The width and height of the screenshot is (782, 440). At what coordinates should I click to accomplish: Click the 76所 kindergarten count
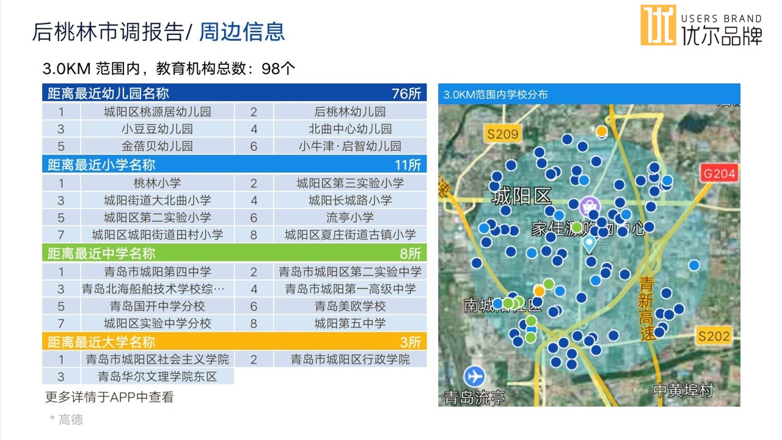coord(406,94)
